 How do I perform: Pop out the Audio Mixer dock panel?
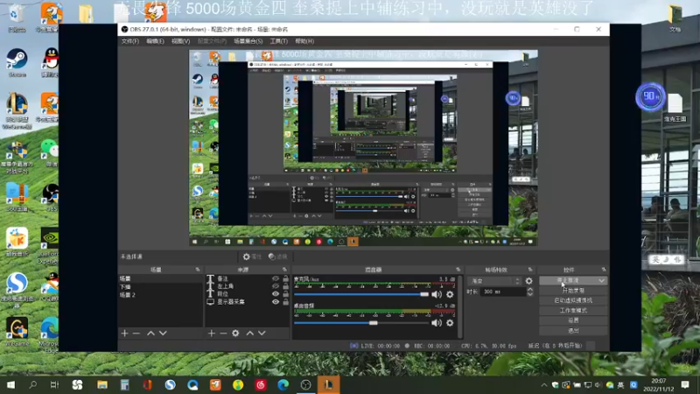click(x=458, y=270)
